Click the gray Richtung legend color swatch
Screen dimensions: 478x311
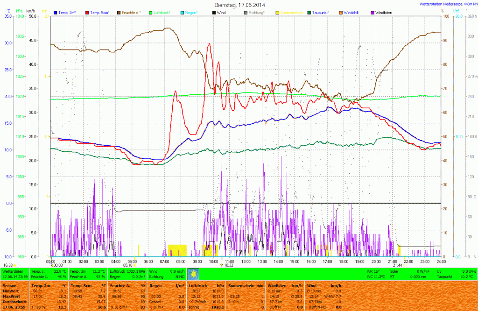coord(246,12)
